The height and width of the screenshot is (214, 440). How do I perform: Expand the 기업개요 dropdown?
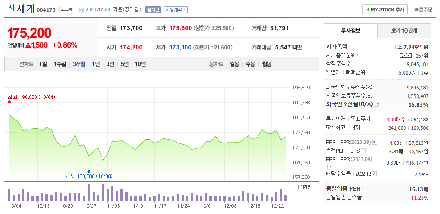click(x=176, y=9)
